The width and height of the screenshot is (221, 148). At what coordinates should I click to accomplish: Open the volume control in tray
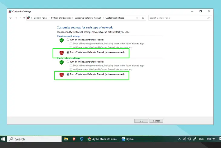(184, 139)
